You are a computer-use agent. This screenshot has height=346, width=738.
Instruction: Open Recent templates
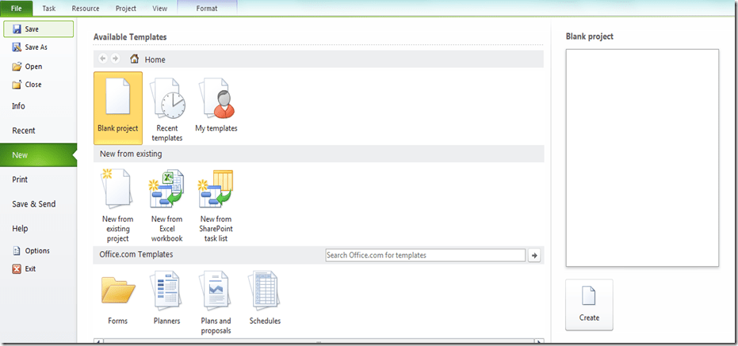(166, 109)
